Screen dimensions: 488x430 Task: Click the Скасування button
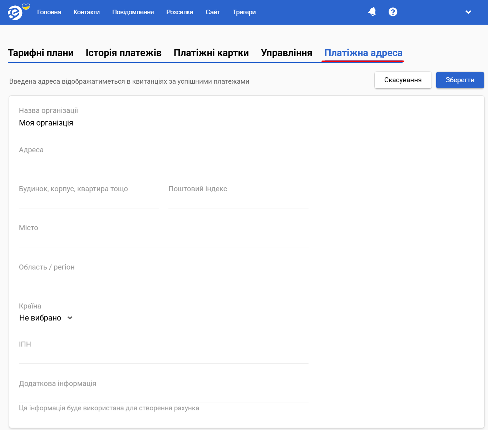(x=403, y=80)
